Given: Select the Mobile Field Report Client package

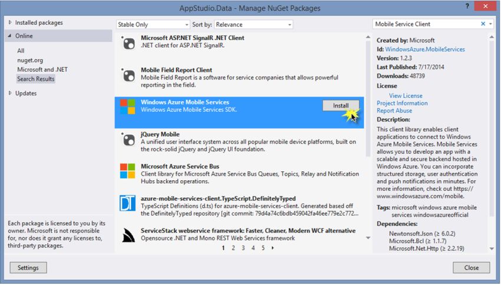Looking at the screenshot, I should pos(239,81).
